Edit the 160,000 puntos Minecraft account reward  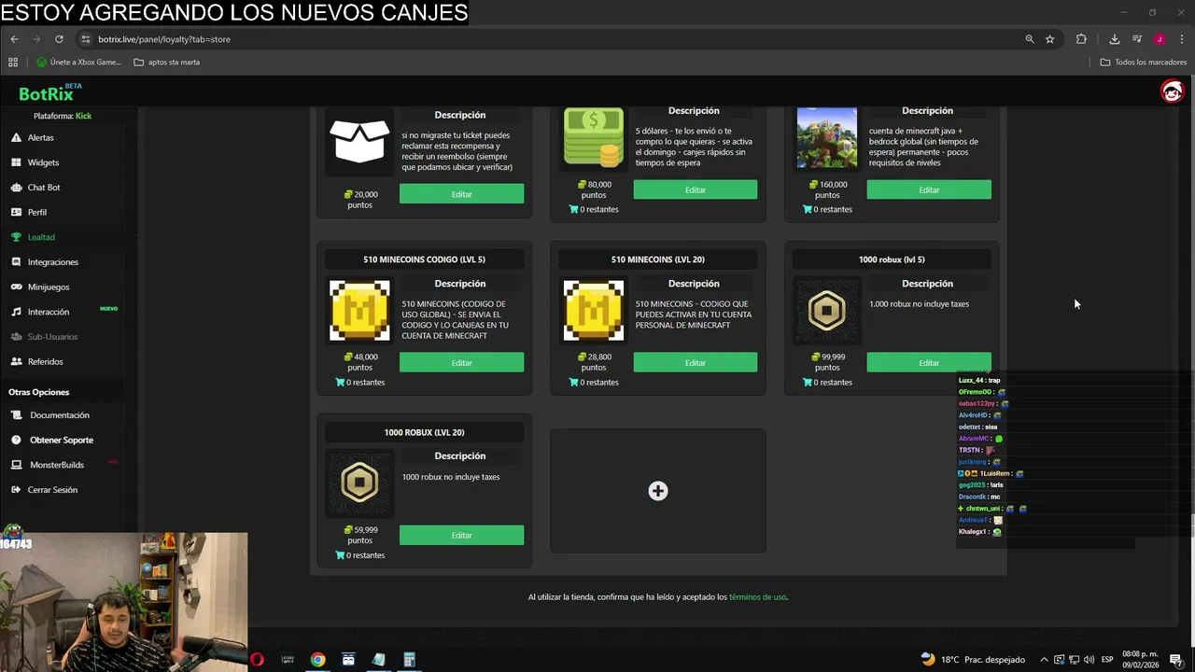click(929, 189)
